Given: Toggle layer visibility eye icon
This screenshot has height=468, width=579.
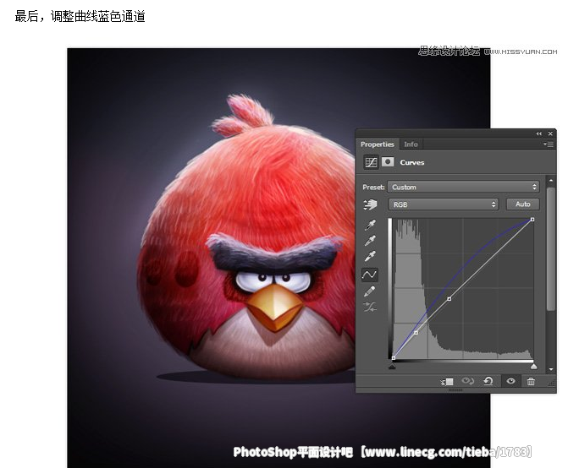Looking at the screenshot, I should 510,381.
